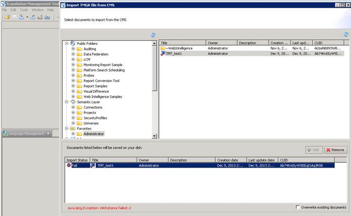
Task: Toggle the Overwrite existing documents checkbox
Action: click(298, 207)
